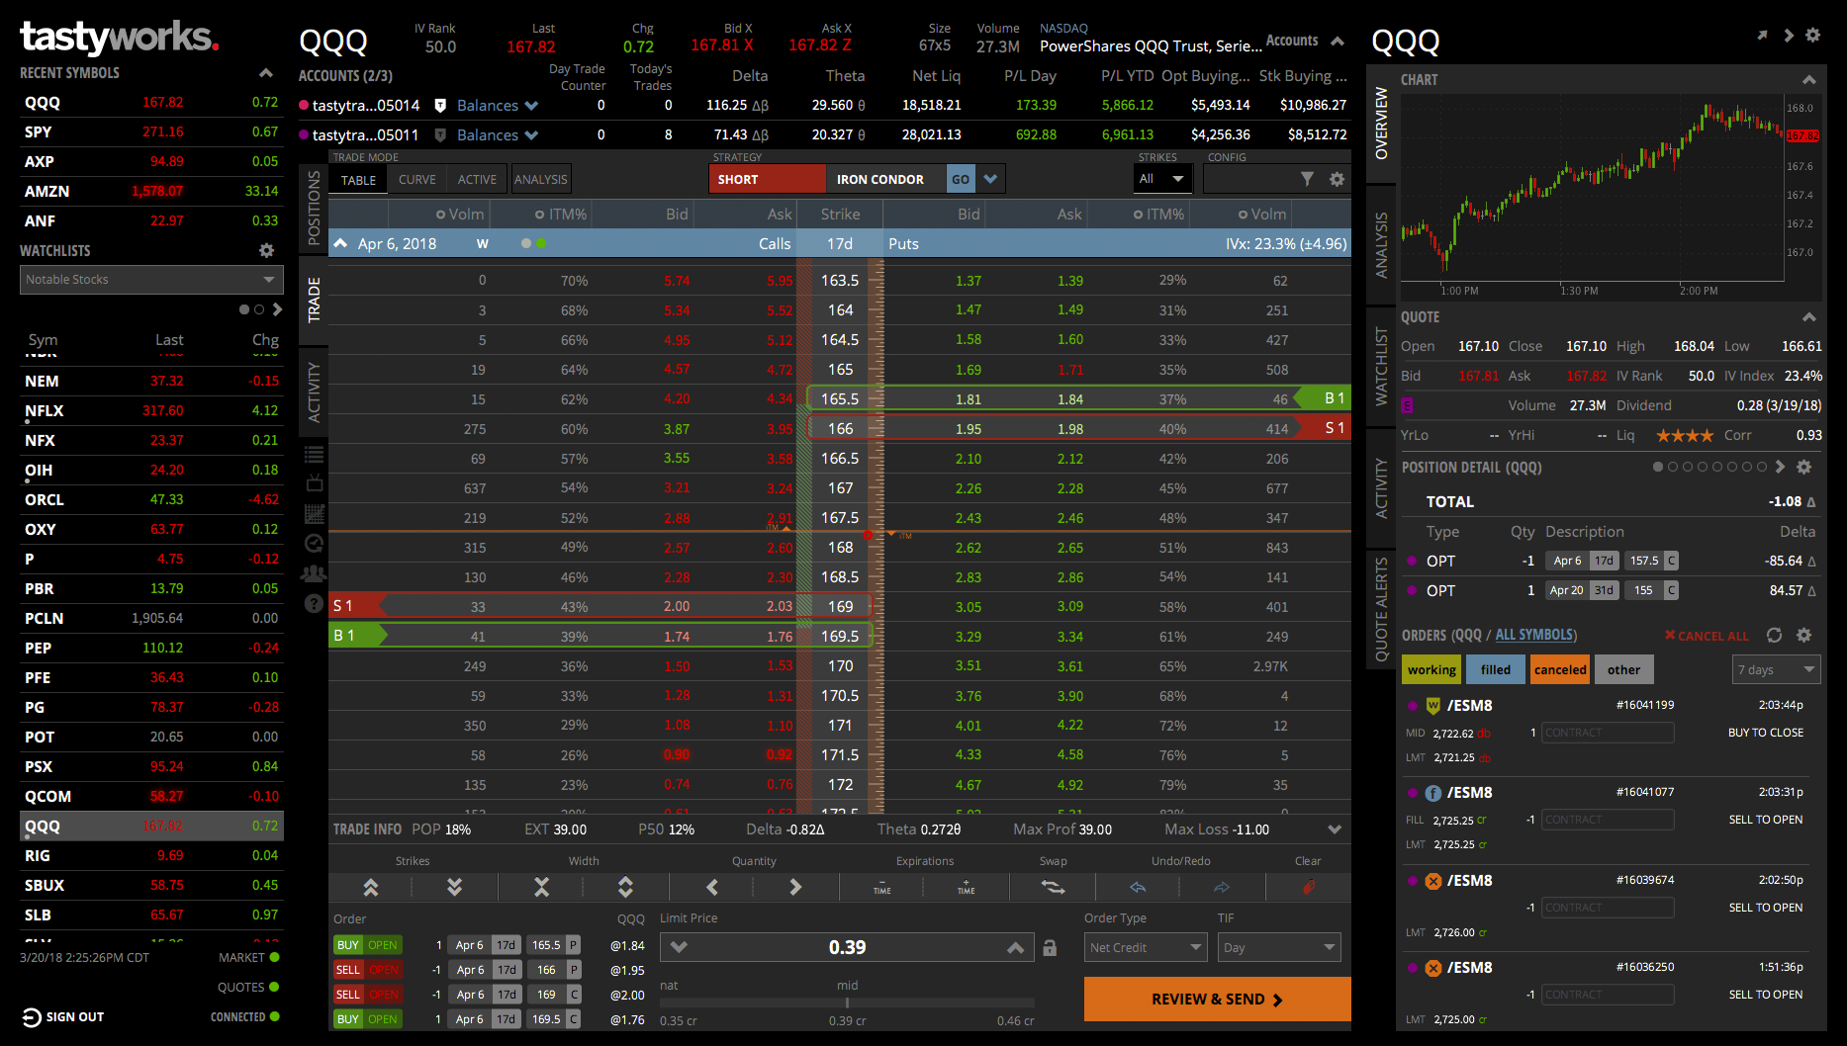Redo the order change

point(1222,887)
